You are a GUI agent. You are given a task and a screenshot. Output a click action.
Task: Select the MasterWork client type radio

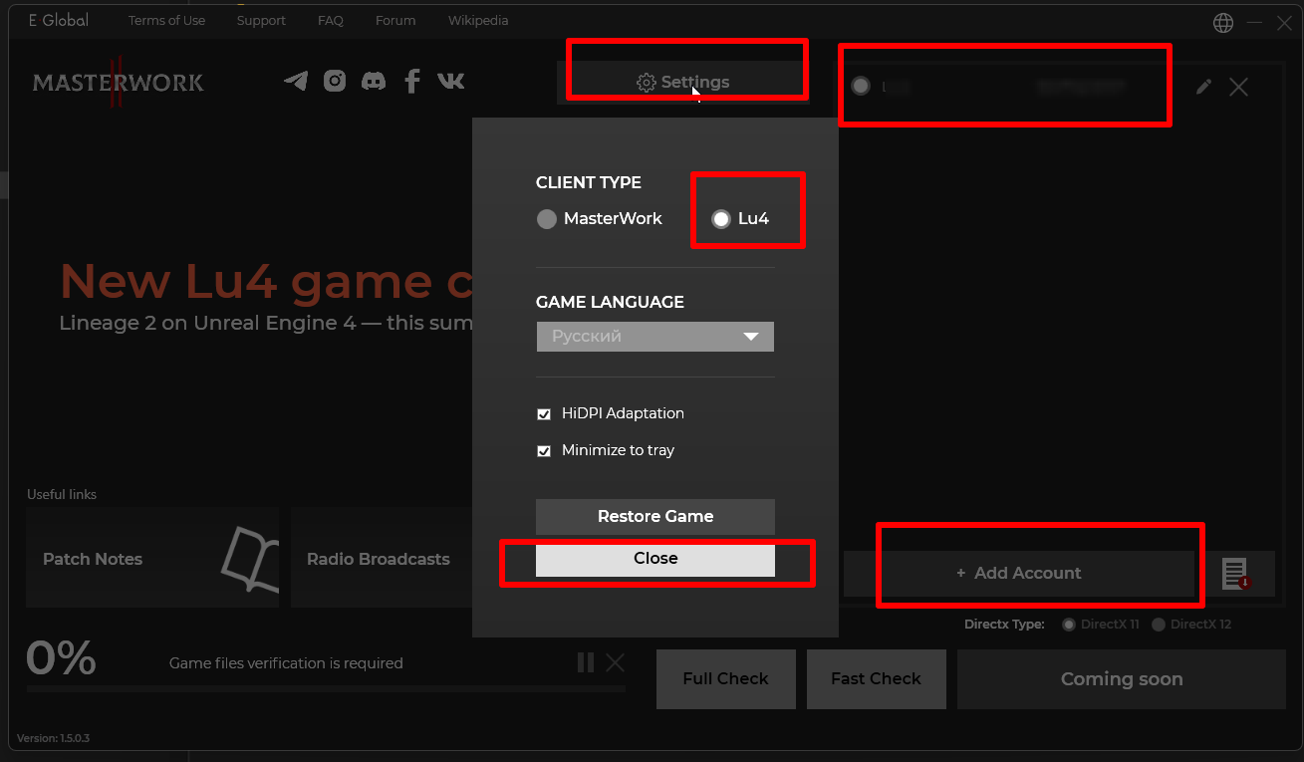(x=546, y=219)
